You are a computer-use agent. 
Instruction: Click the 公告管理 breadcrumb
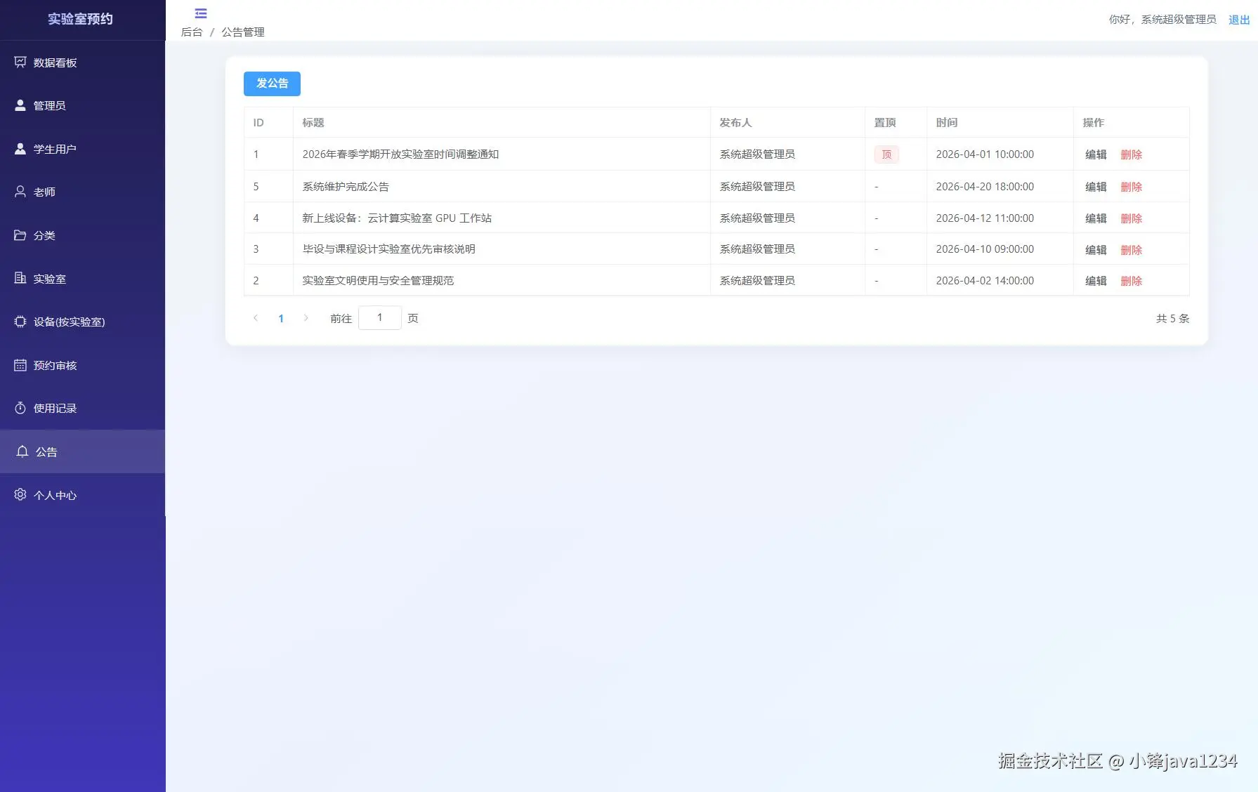click(x=243, y=32)
